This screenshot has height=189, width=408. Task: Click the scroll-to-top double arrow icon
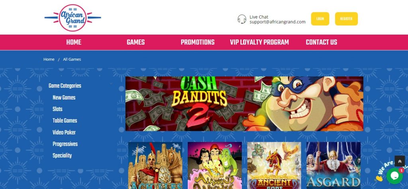coord(400,161)
